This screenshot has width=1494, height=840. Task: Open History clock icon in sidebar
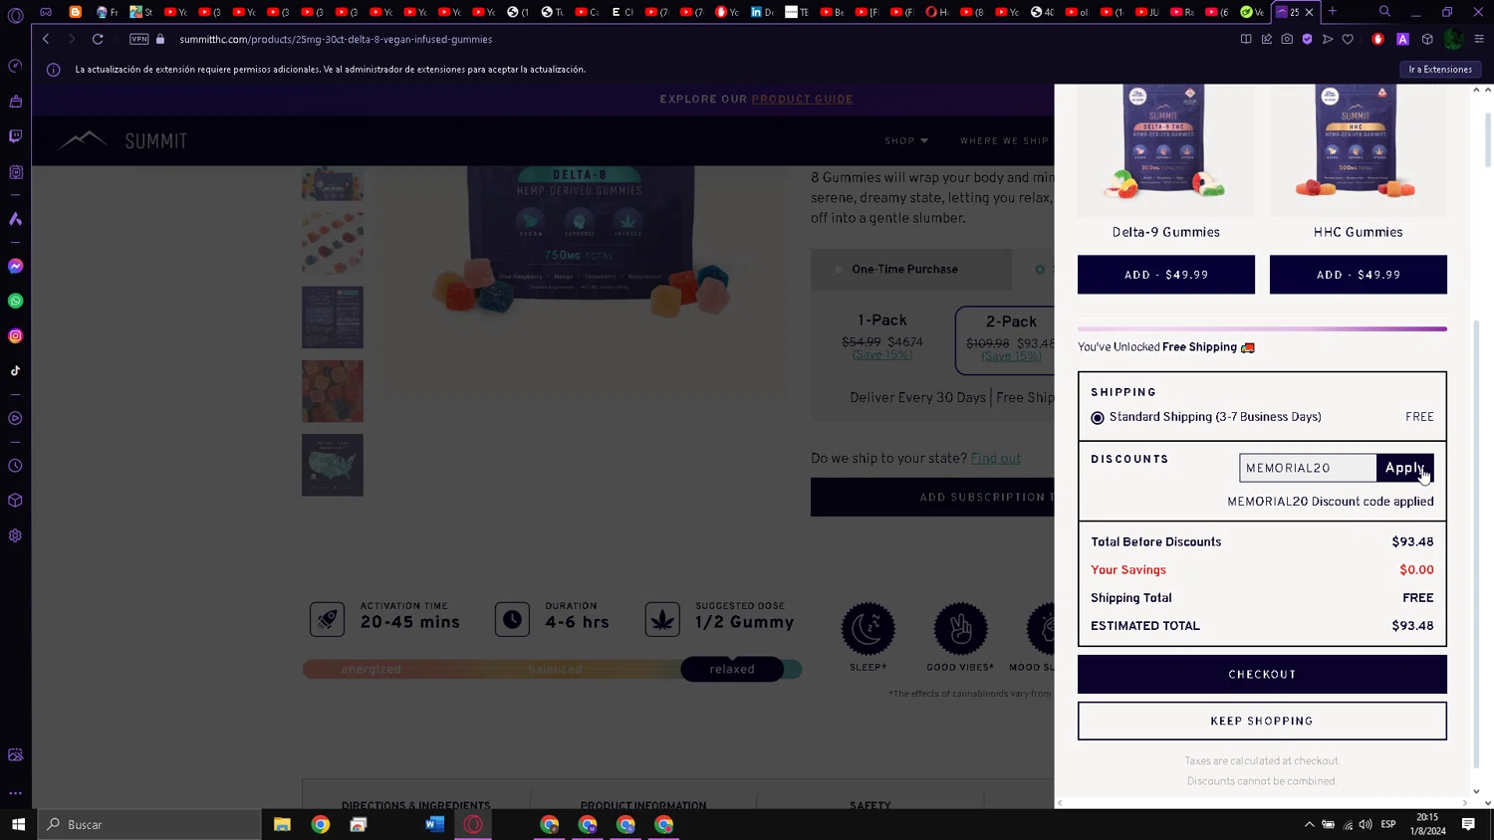[x=15, y=466]
